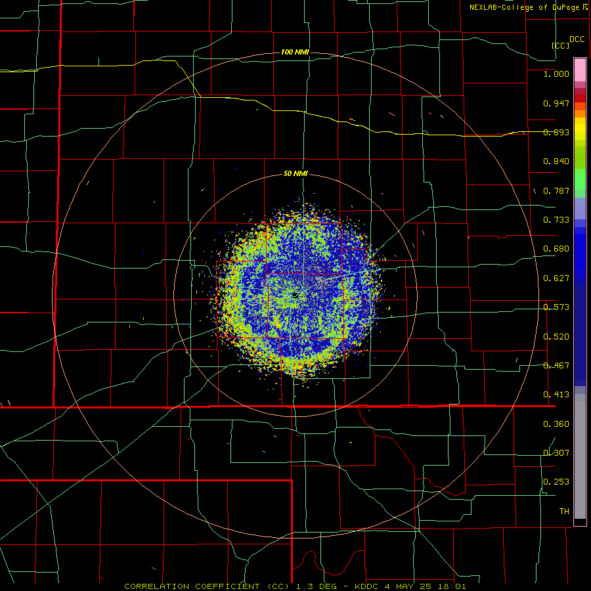Click the 50 NMI range ring label
The image size is (591, 591).
(x=295, y=173)
